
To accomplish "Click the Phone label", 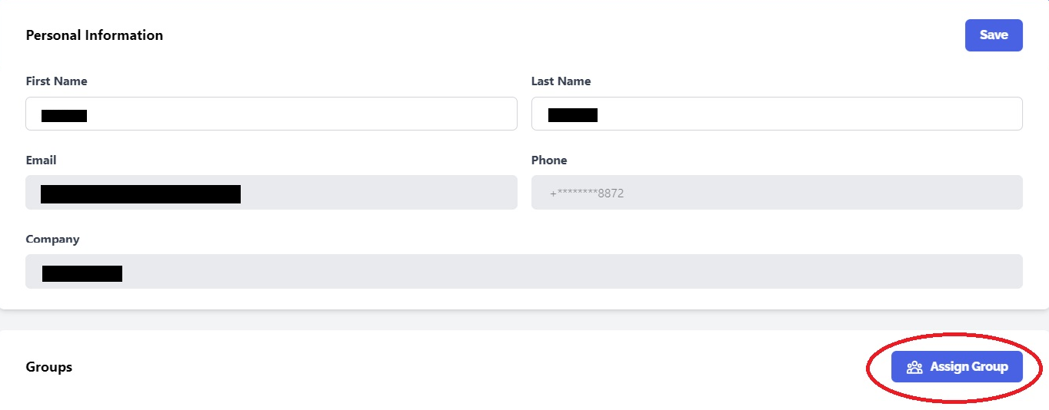I will click(549, 160).
